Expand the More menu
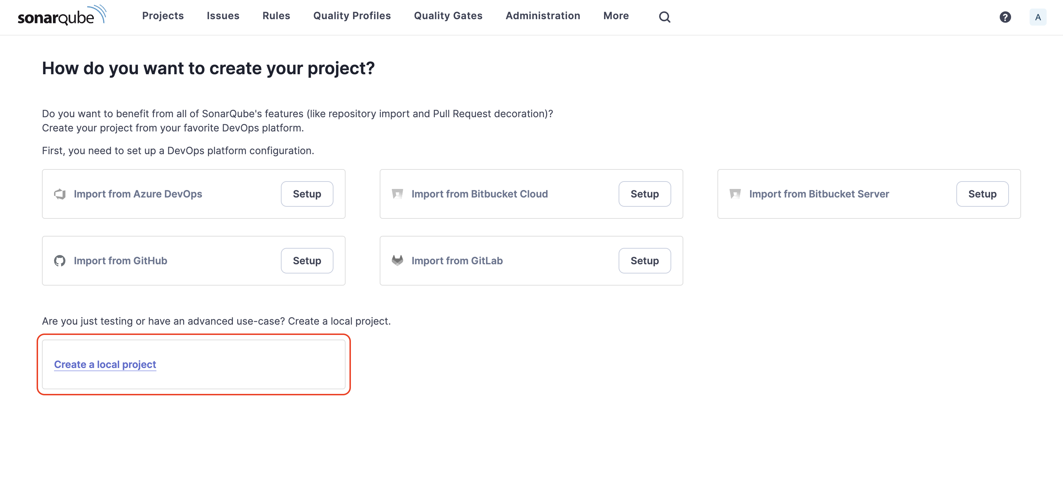The width and height of the screenshot is (1063, 493). 616,16
